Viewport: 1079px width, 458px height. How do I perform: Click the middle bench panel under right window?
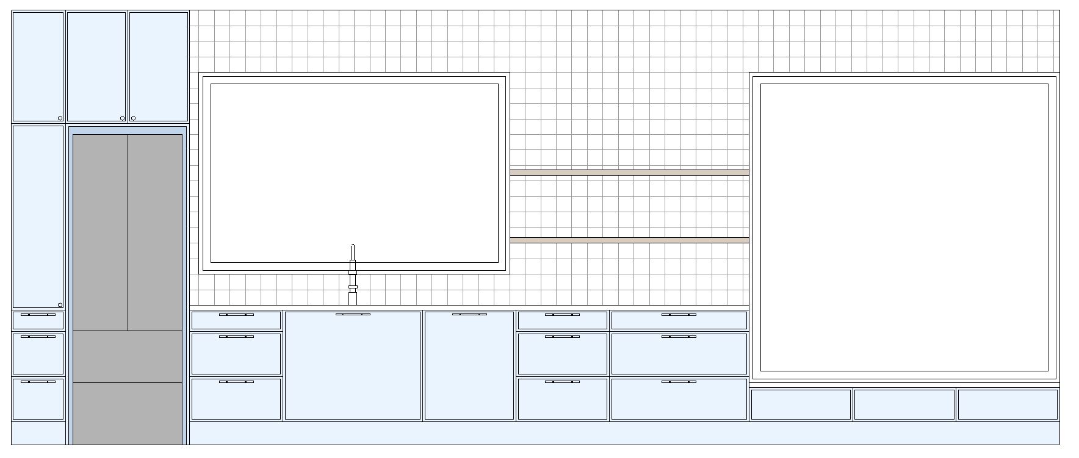[x=904, y=404]
